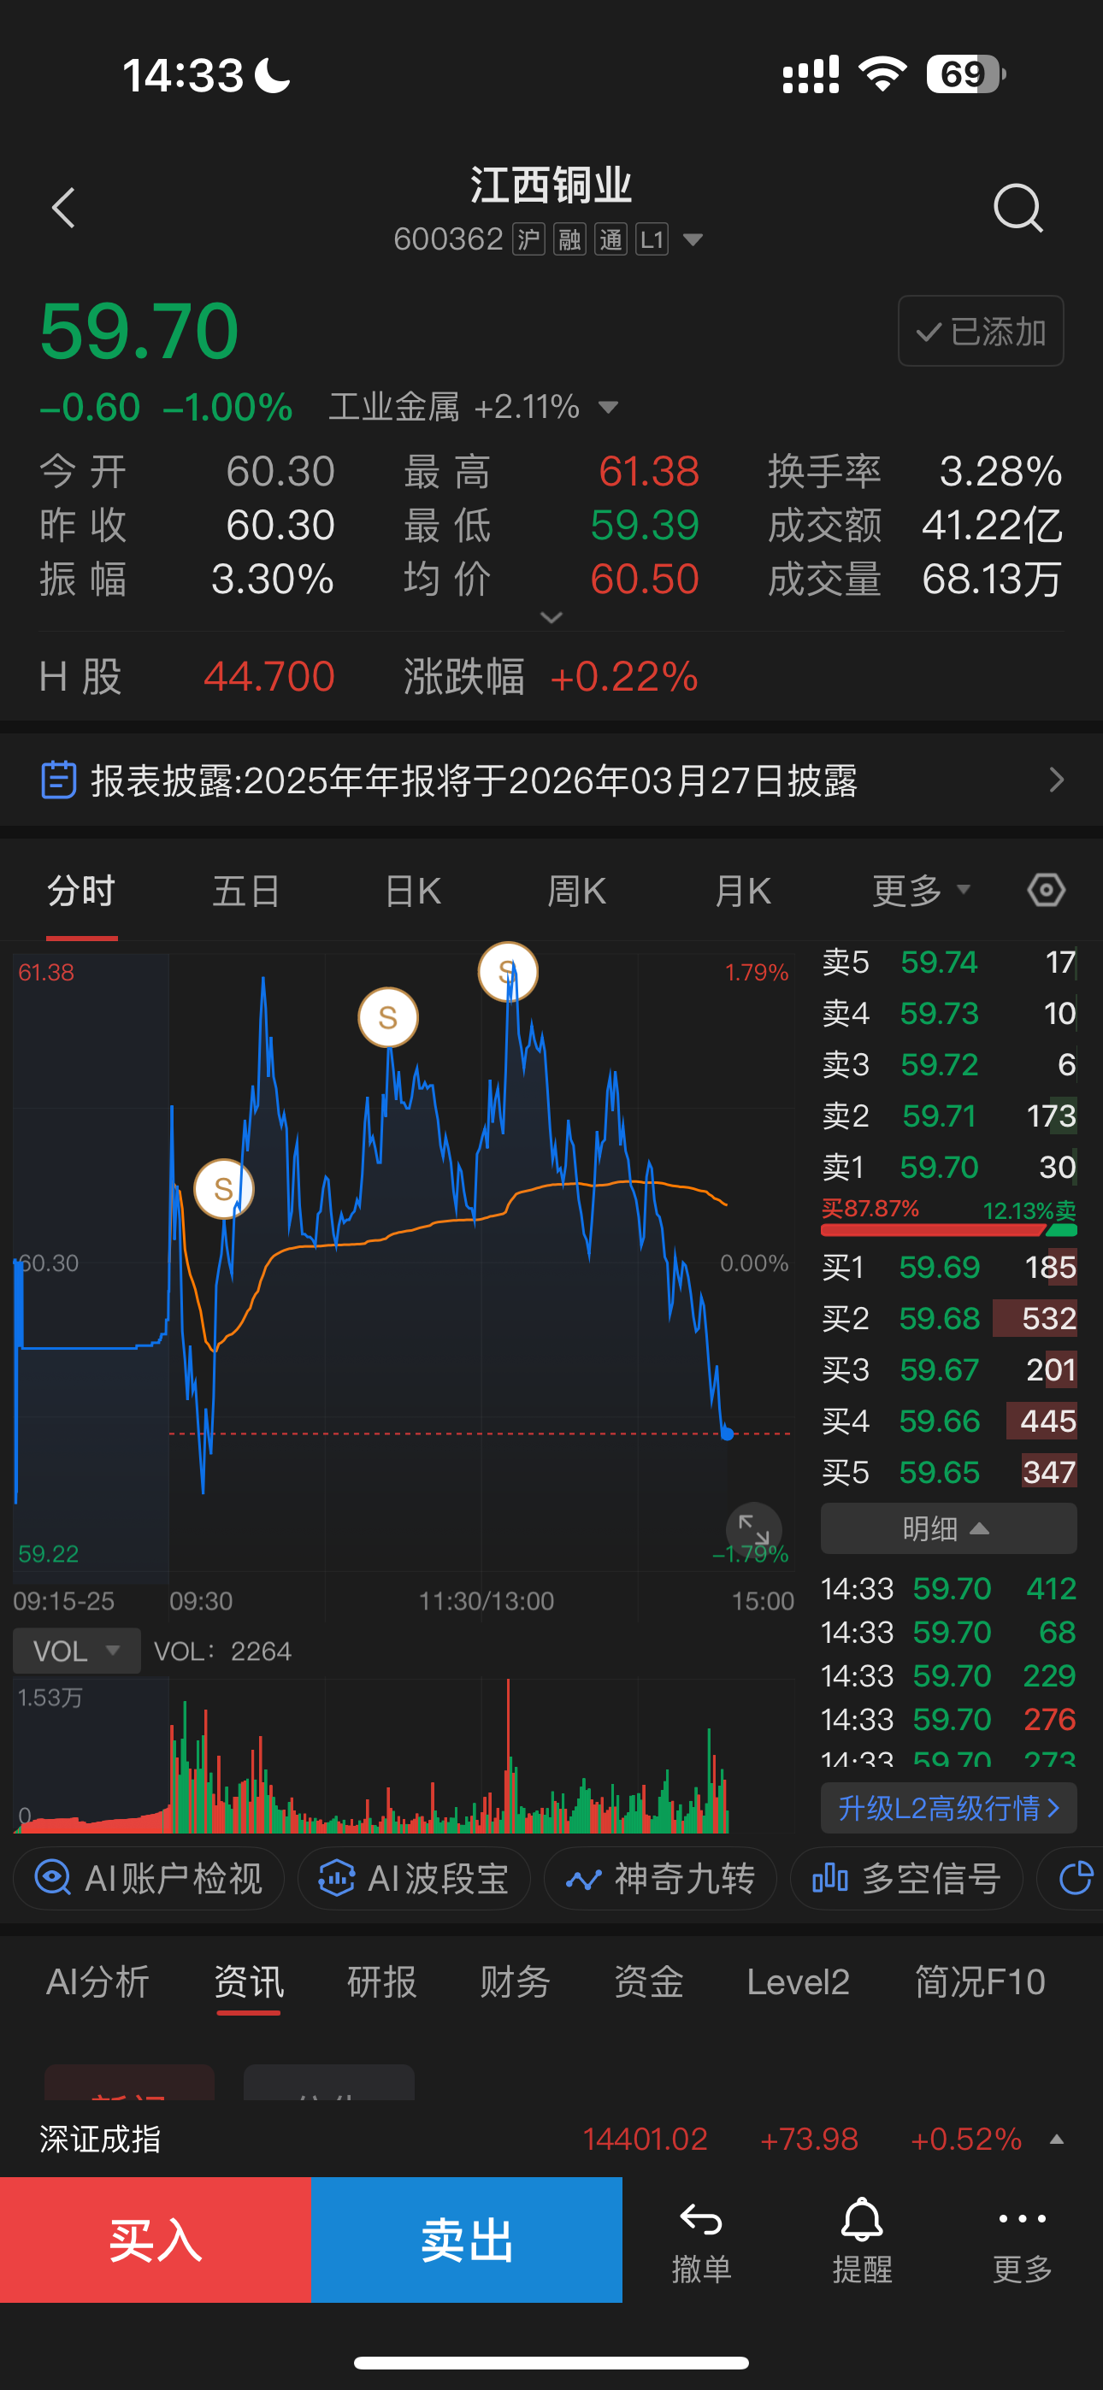1103x2390 pixels.
Task: Select 买1 price 59.69
Action: coord(939,1267)
